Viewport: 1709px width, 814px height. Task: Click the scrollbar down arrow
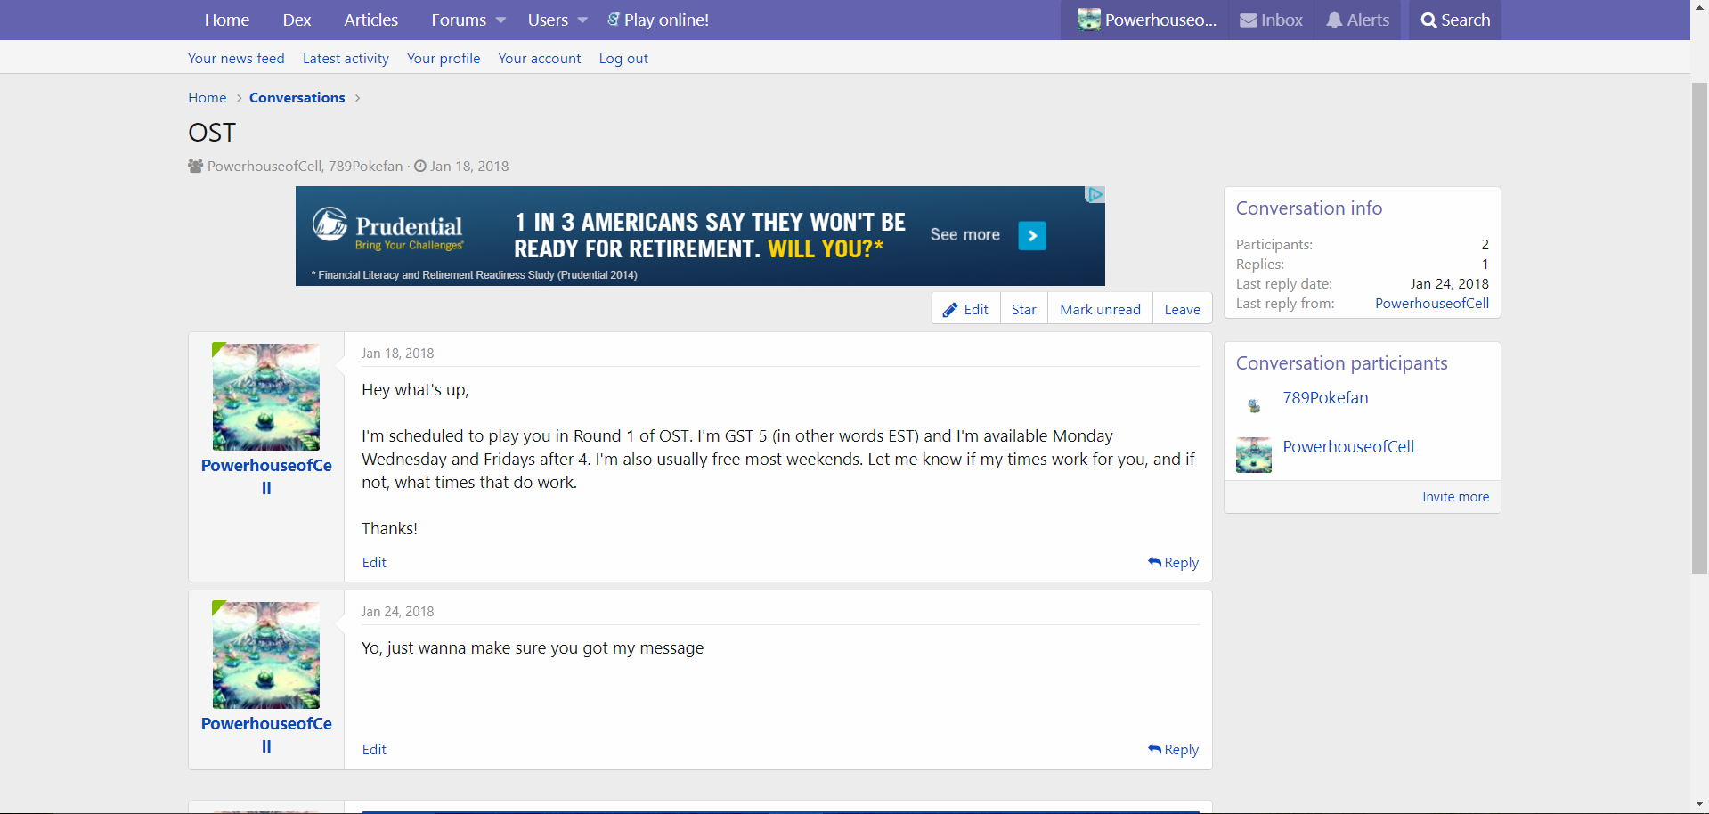coord(1699,804)
